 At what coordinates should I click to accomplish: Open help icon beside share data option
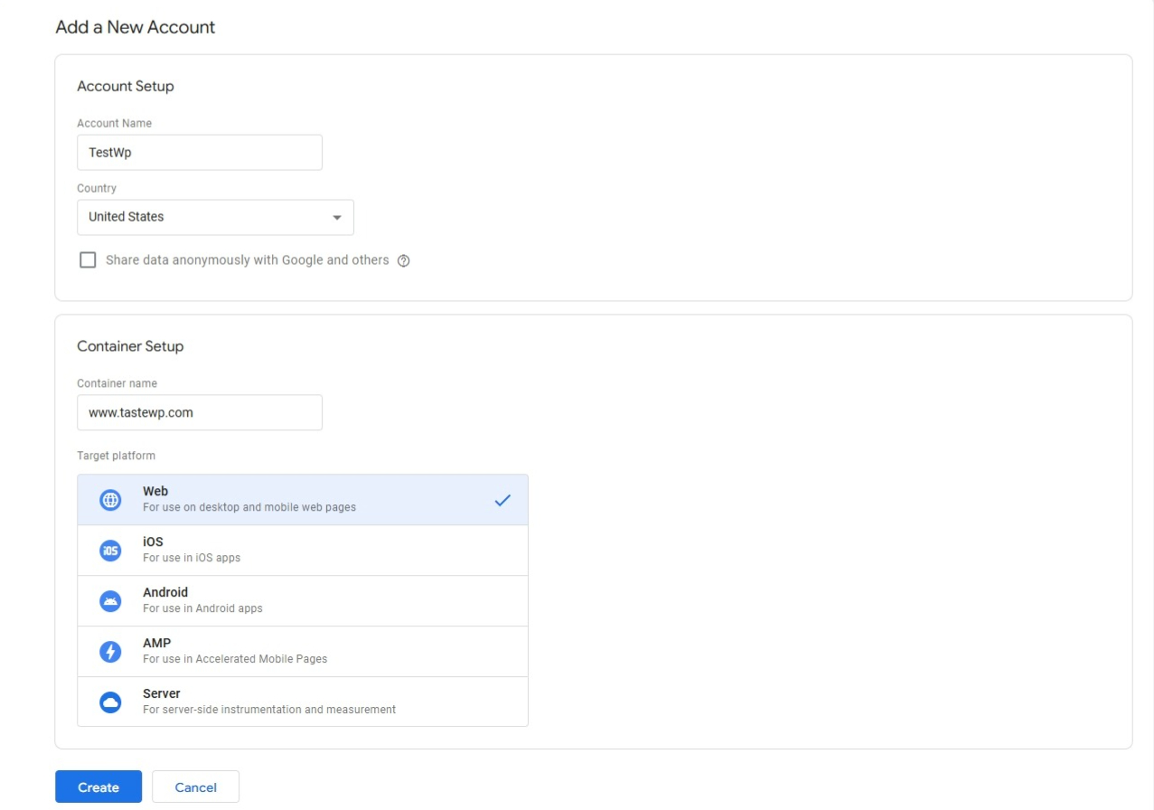pyautogui.click(x=404, y=260)
